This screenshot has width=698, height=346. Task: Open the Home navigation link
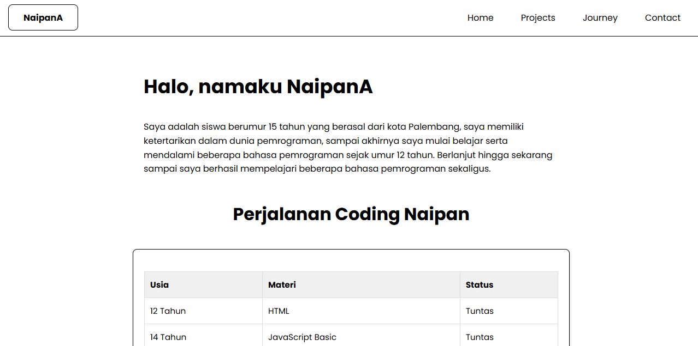click(480, 17)
